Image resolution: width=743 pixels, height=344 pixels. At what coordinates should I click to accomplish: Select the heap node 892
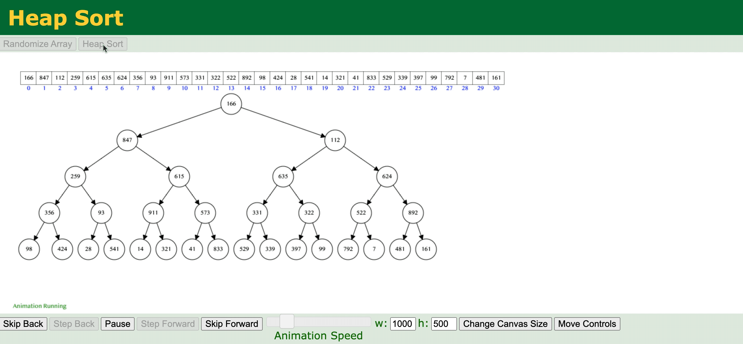pyautogui.click(x=412, y=213)
